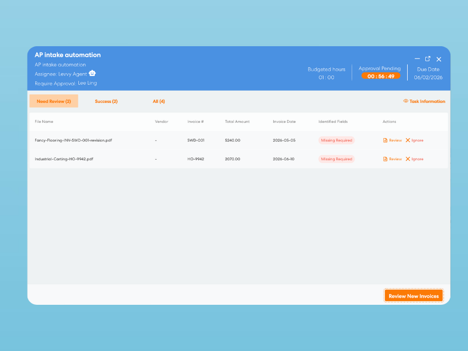The width and height of the screenshot is (468, 351).
Task: Click the Invoice Date column header
Action: (284, 122)
